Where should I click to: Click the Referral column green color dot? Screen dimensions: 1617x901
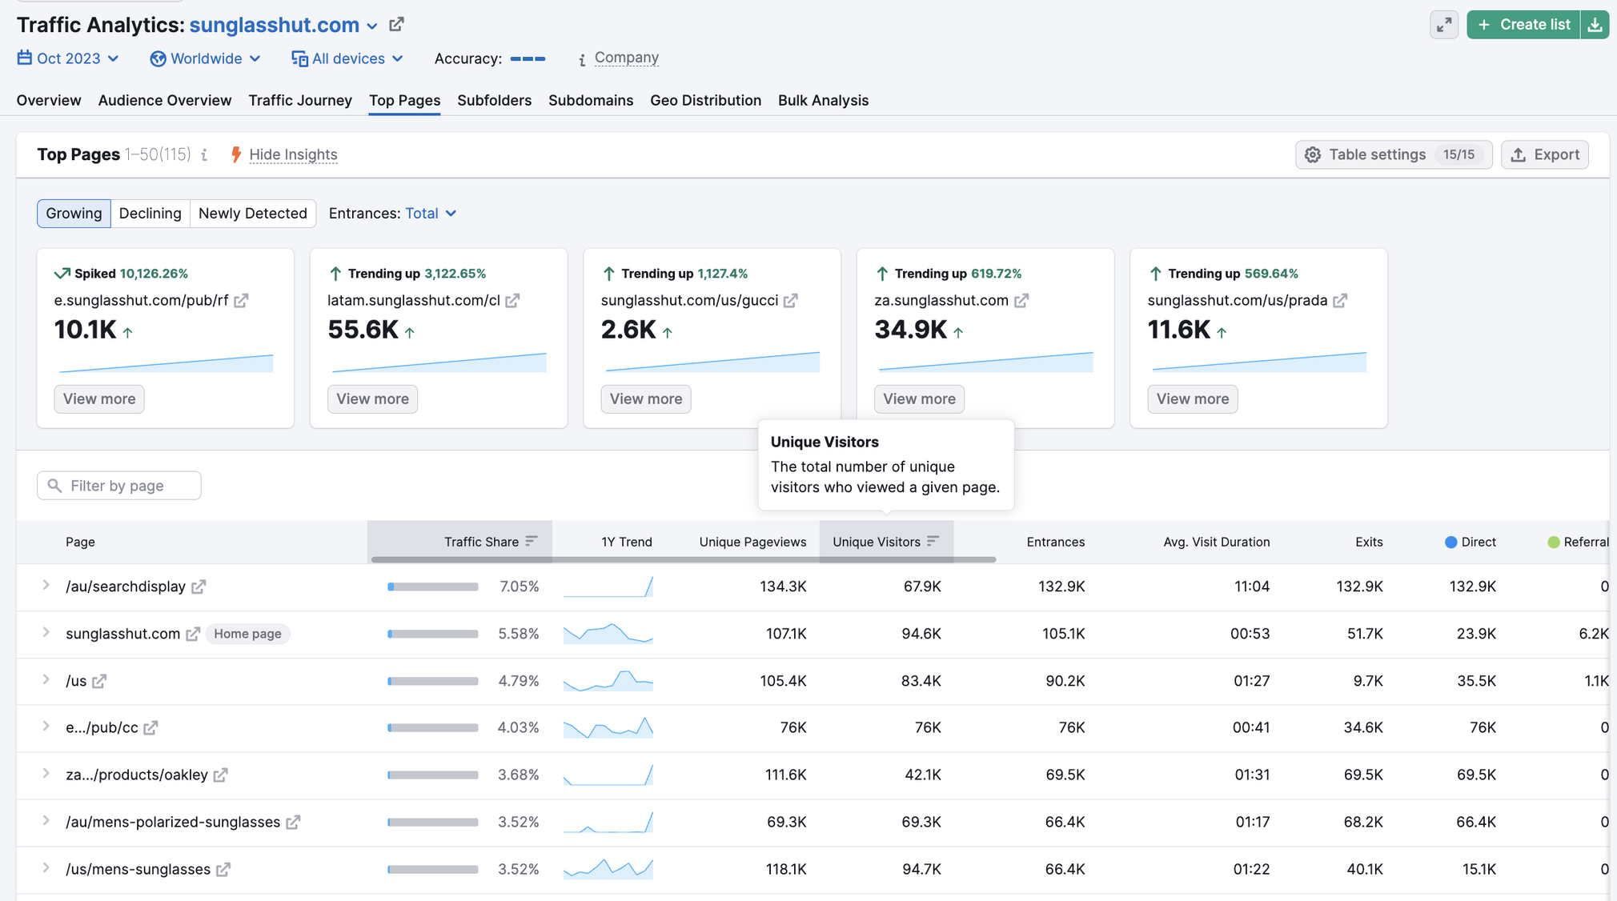tap(1554, 543)
